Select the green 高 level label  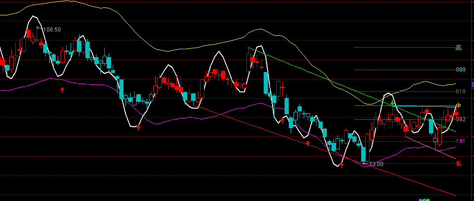(459, 47)
